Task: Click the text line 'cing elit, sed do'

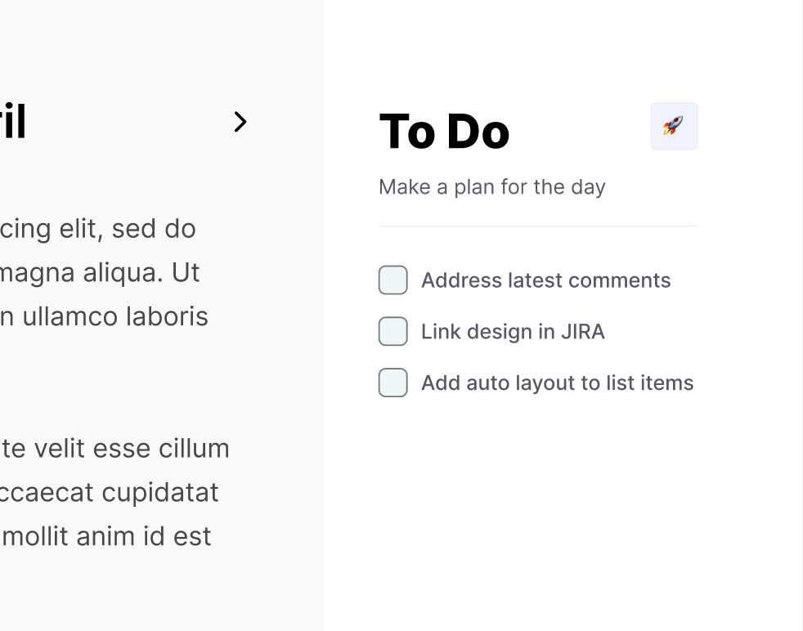Action: click(x=98, y=229)
